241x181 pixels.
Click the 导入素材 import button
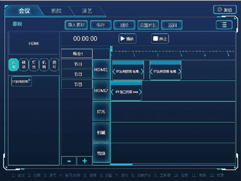[76, 25]
